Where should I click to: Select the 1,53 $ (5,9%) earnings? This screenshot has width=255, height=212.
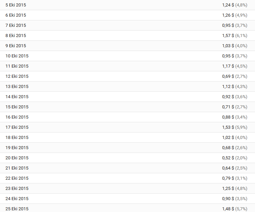(235, 127)
